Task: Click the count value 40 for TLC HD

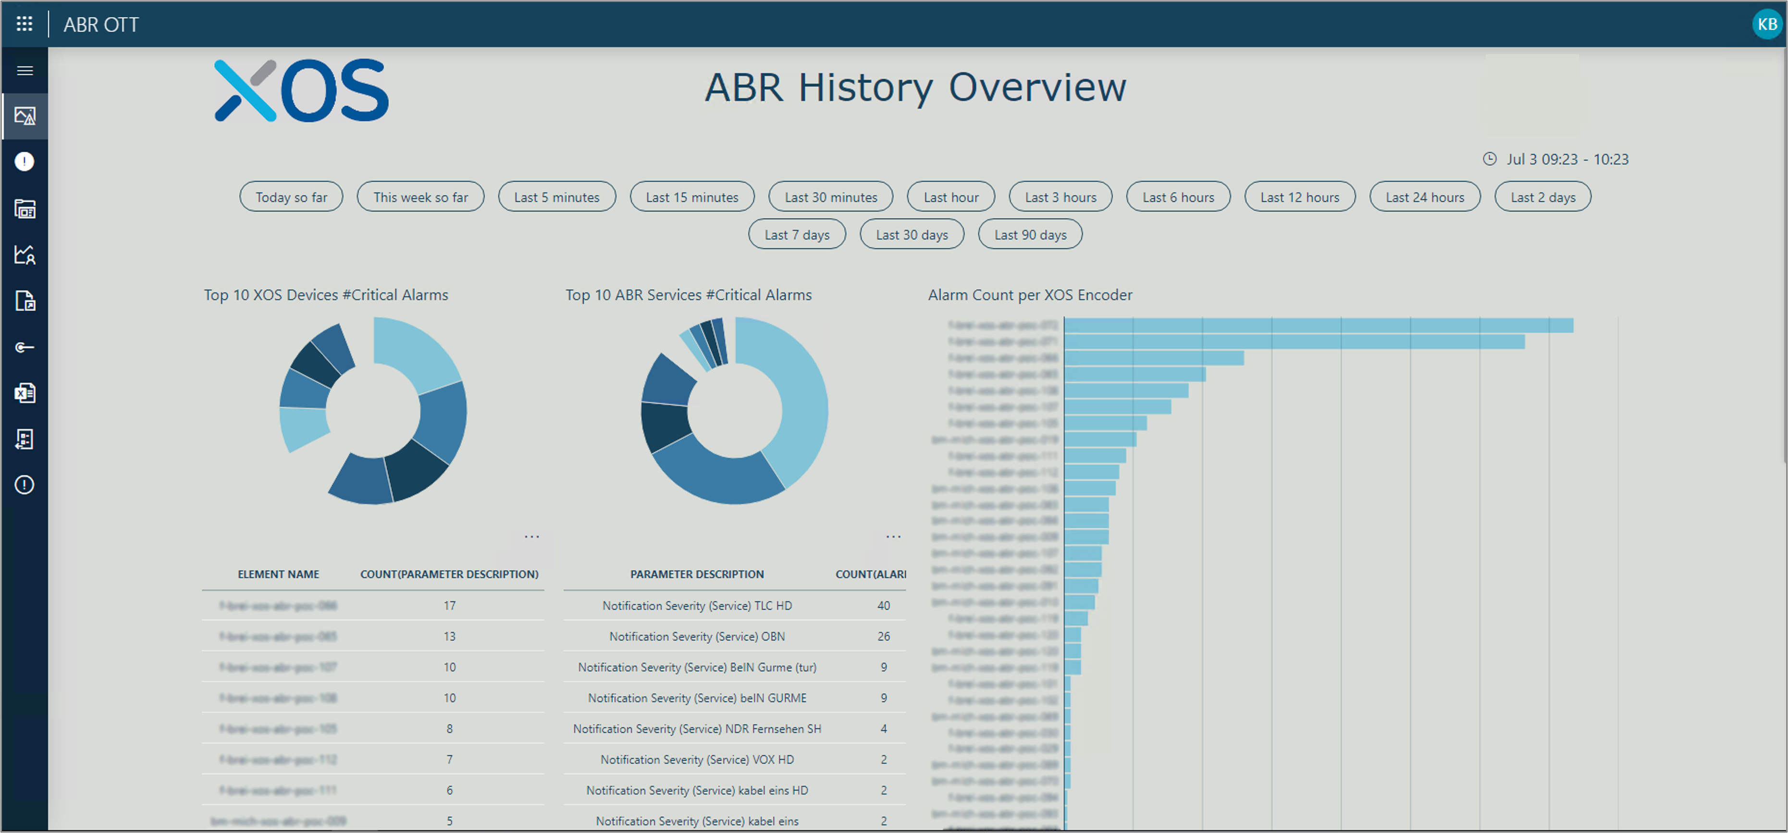Action: (883, 605)
